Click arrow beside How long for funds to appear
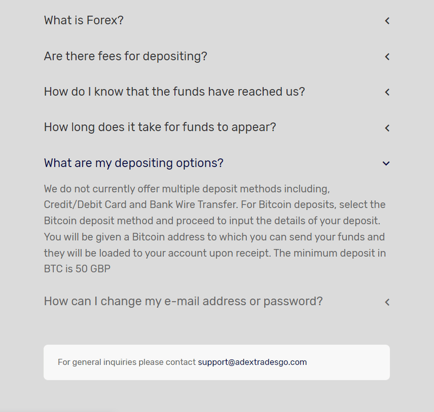 click(x=387, y=128)
